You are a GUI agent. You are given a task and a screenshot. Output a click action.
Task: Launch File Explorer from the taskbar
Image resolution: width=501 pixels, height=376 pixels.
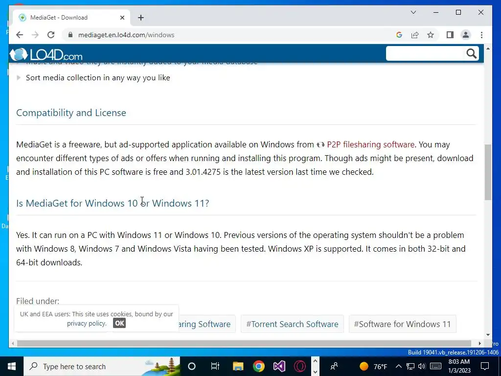tap(238, 366)
